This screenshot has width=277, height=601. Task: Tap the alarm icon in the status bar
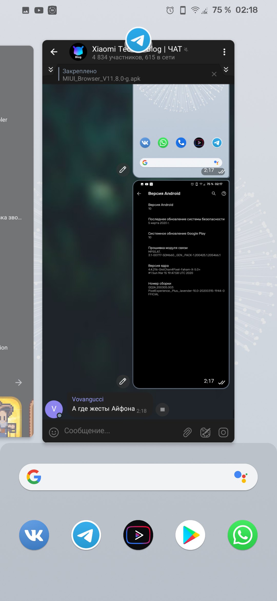click(170, 10)
